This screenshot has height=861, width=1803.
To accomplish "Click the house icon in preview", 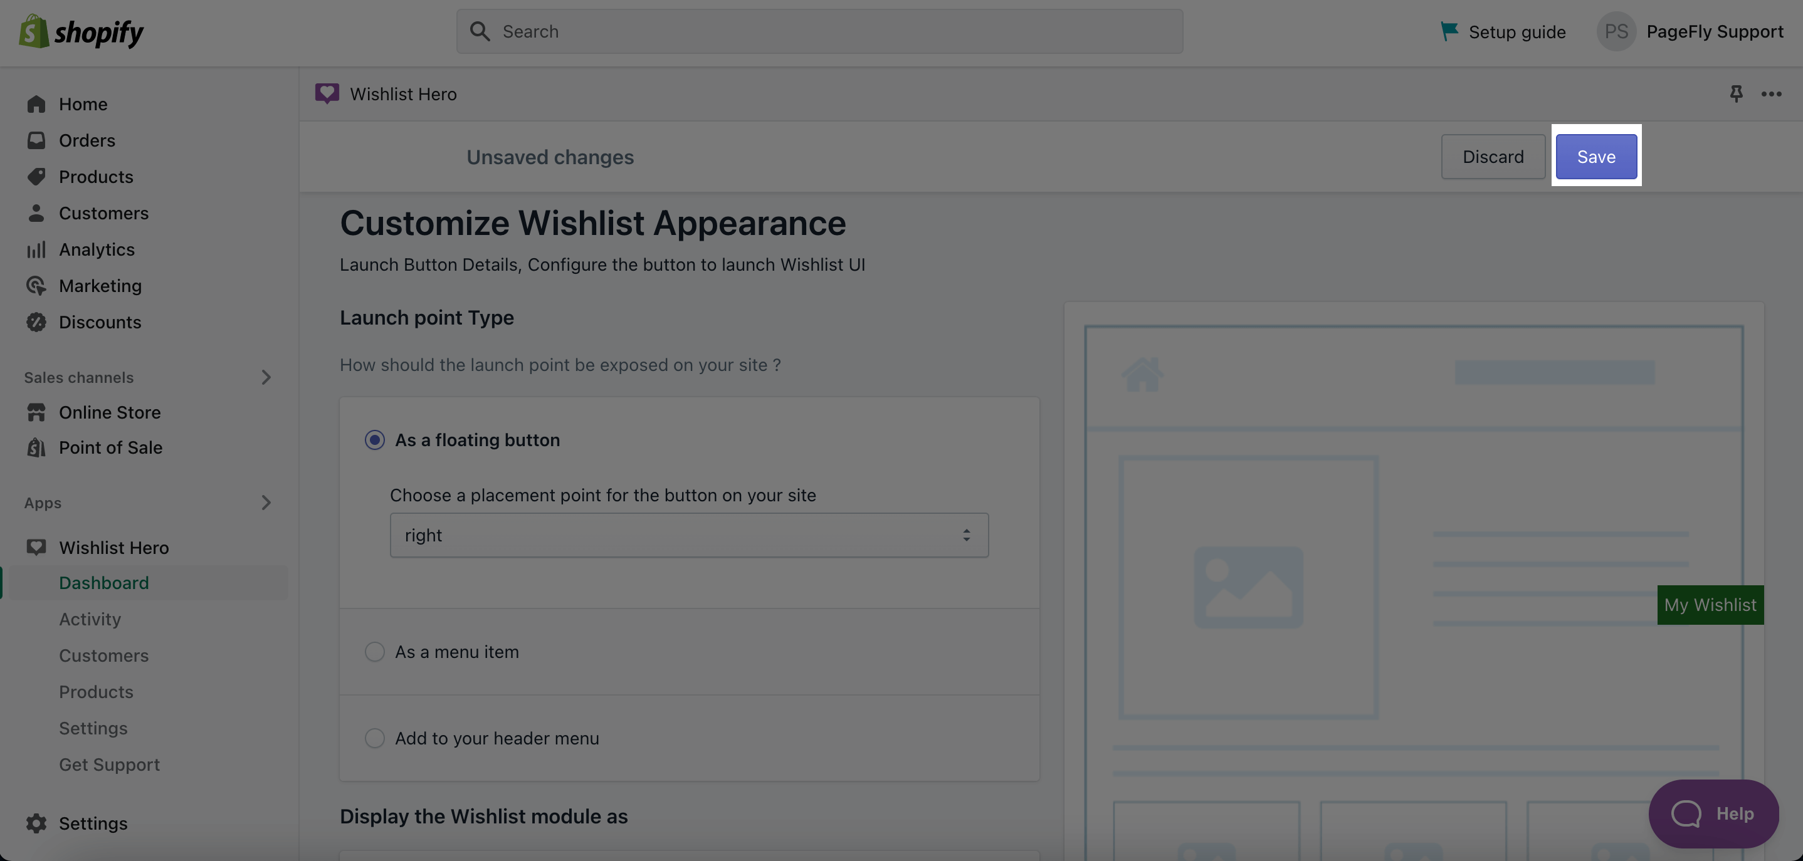I will 1142,374.
